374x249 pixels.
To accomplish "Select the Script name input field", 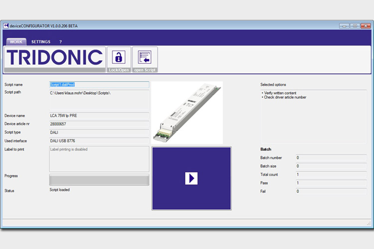I will 99,85.
